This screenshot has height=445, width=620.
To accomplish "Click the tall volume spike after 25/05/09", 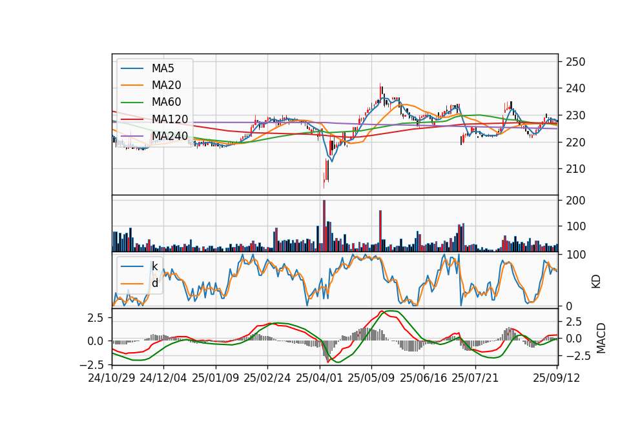I will tap(380, 231).
